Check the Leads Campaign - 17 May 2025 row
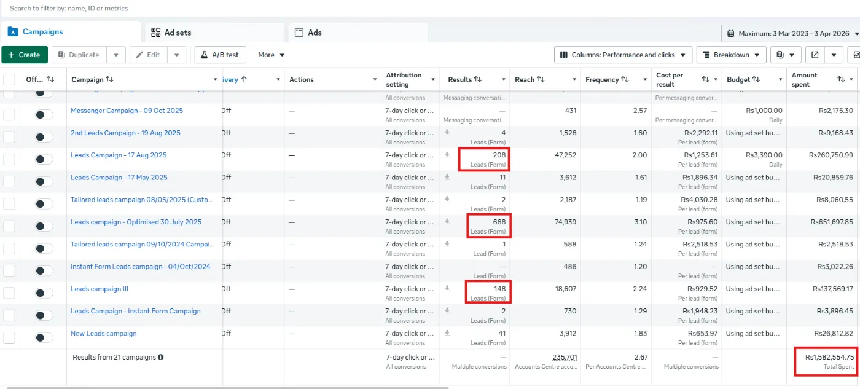The width and height of the screenshot is (860, 389). (x=9, y=181)
